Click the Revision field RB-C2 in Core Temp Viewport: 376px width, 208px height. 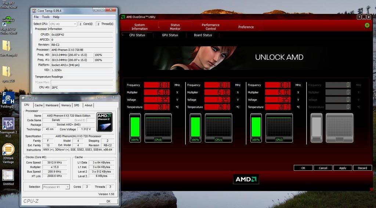[82, 45]
